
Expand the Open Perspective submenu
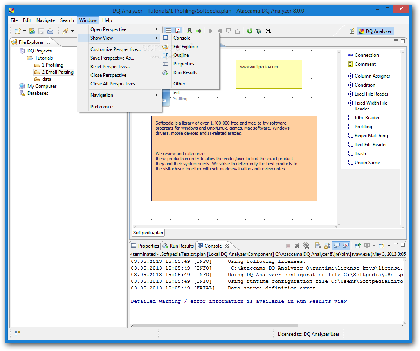click(x=120, y=29)
